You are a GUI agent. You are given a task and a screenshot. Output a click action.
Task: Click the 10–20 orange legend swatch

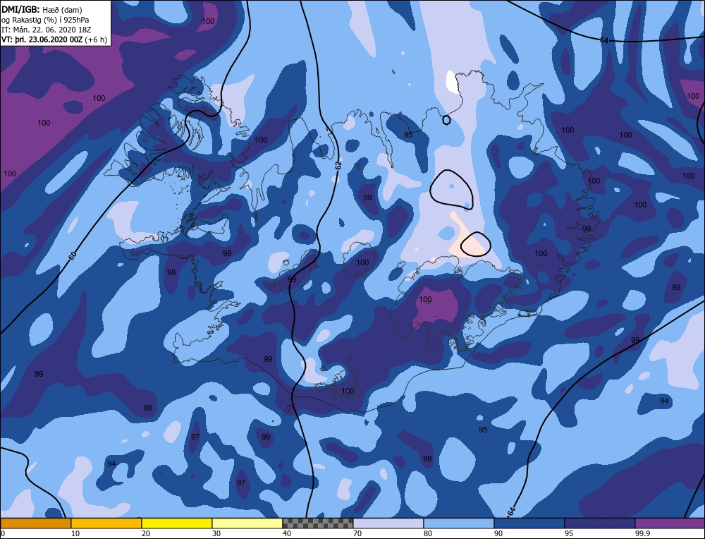[x=106, y=523]
